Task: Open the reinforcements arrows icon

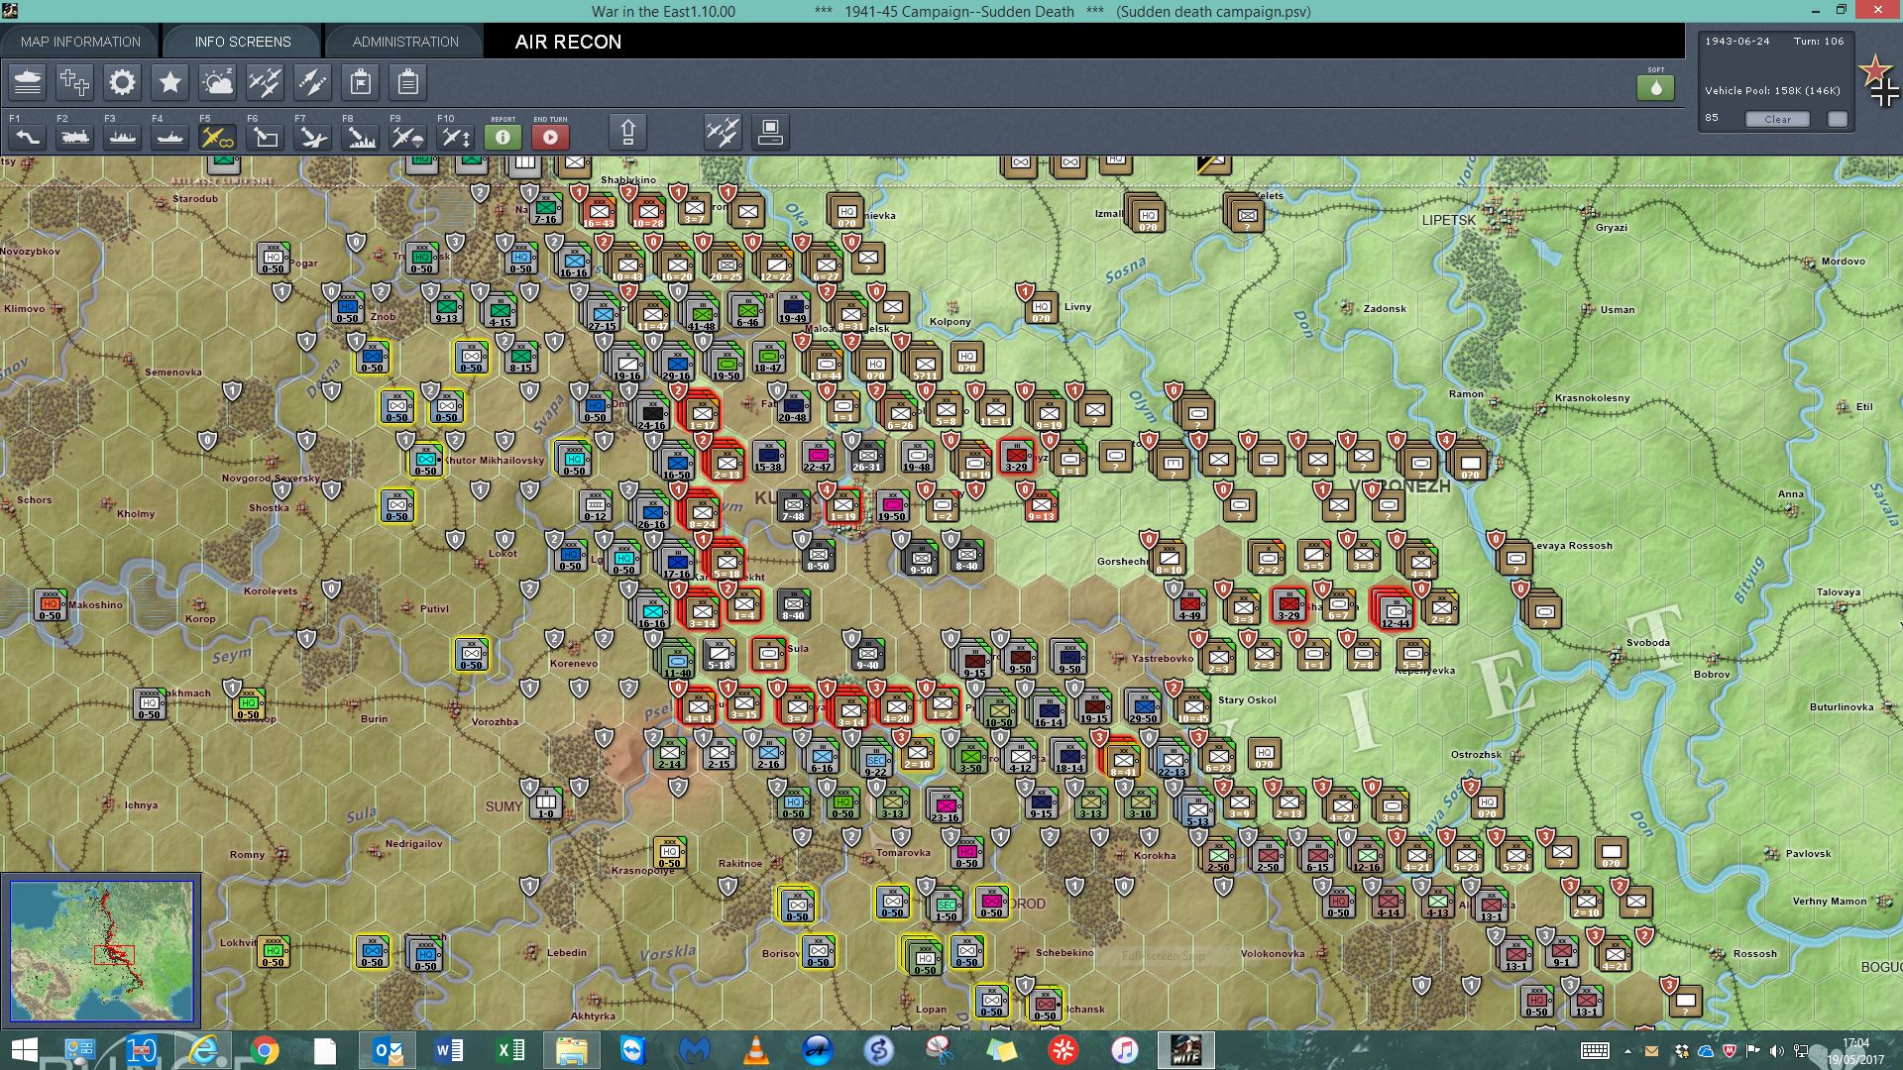Action: click(312, 82)
